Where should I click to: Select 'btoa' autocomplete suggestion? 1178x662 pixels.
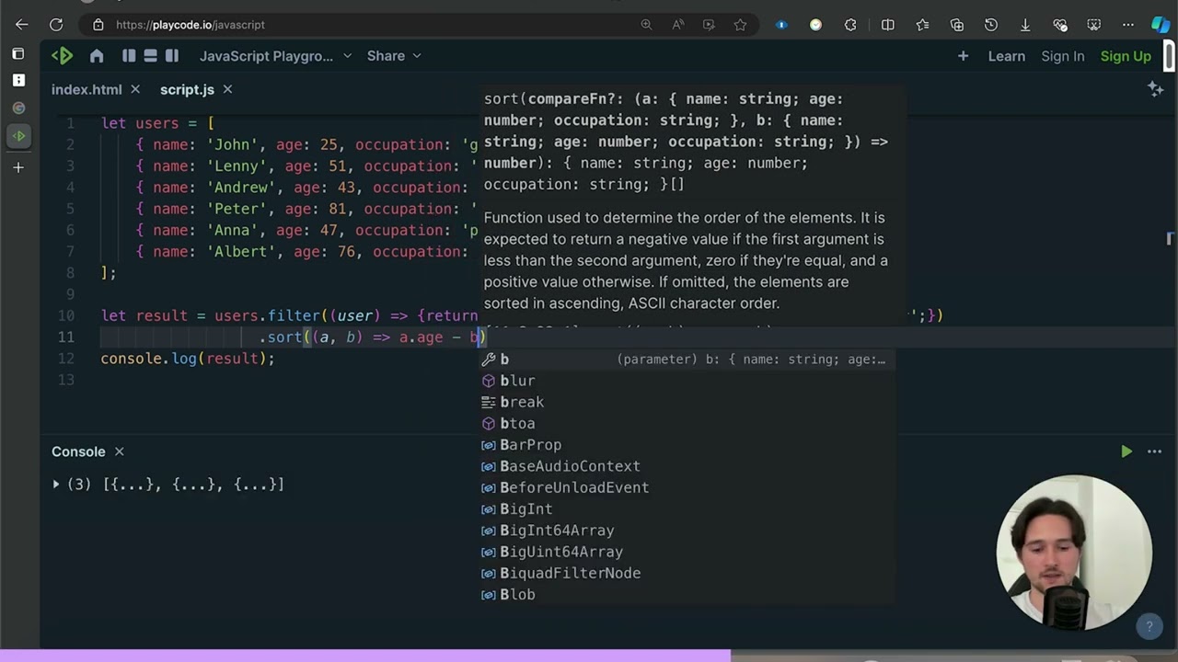click(x=687, y=424)
